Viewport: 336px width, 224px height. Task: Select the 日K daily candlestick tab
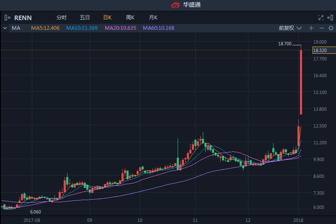coord(107,18)
